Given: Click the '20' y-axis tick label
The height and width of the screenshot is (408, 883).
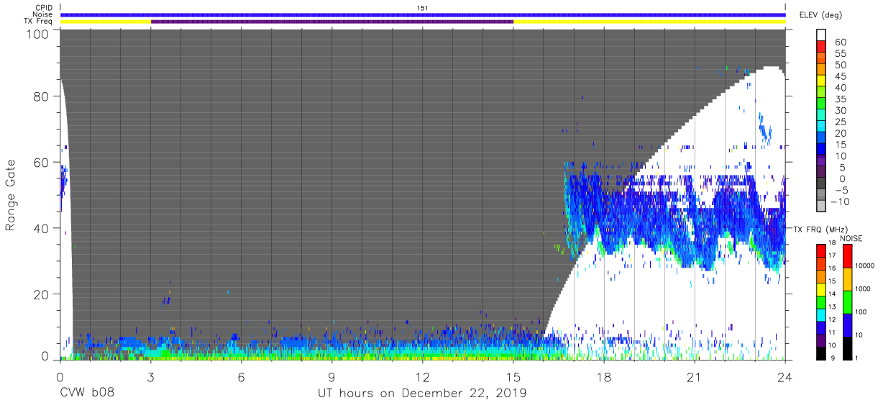Looking at the screenshot, I should [x=42, y=294].
